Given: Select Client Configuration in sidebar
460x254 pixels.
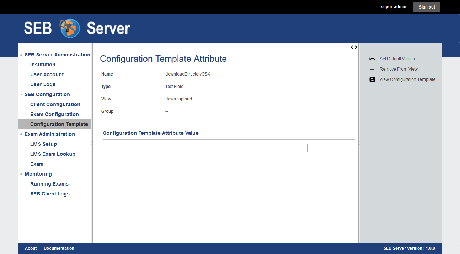Looking at the screenshot, I should tap(55, 104).
